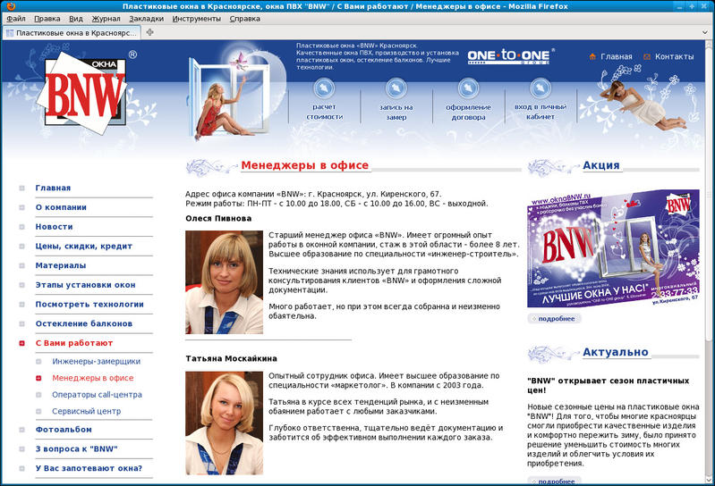715x486 pixels.
Task: Click Олеся Пивнова's photo
Action: click(x=224, y=282)
